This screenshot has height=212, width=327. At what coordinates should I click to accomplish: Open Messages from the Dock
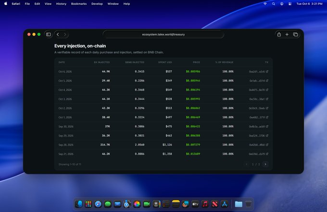[108, 204]
